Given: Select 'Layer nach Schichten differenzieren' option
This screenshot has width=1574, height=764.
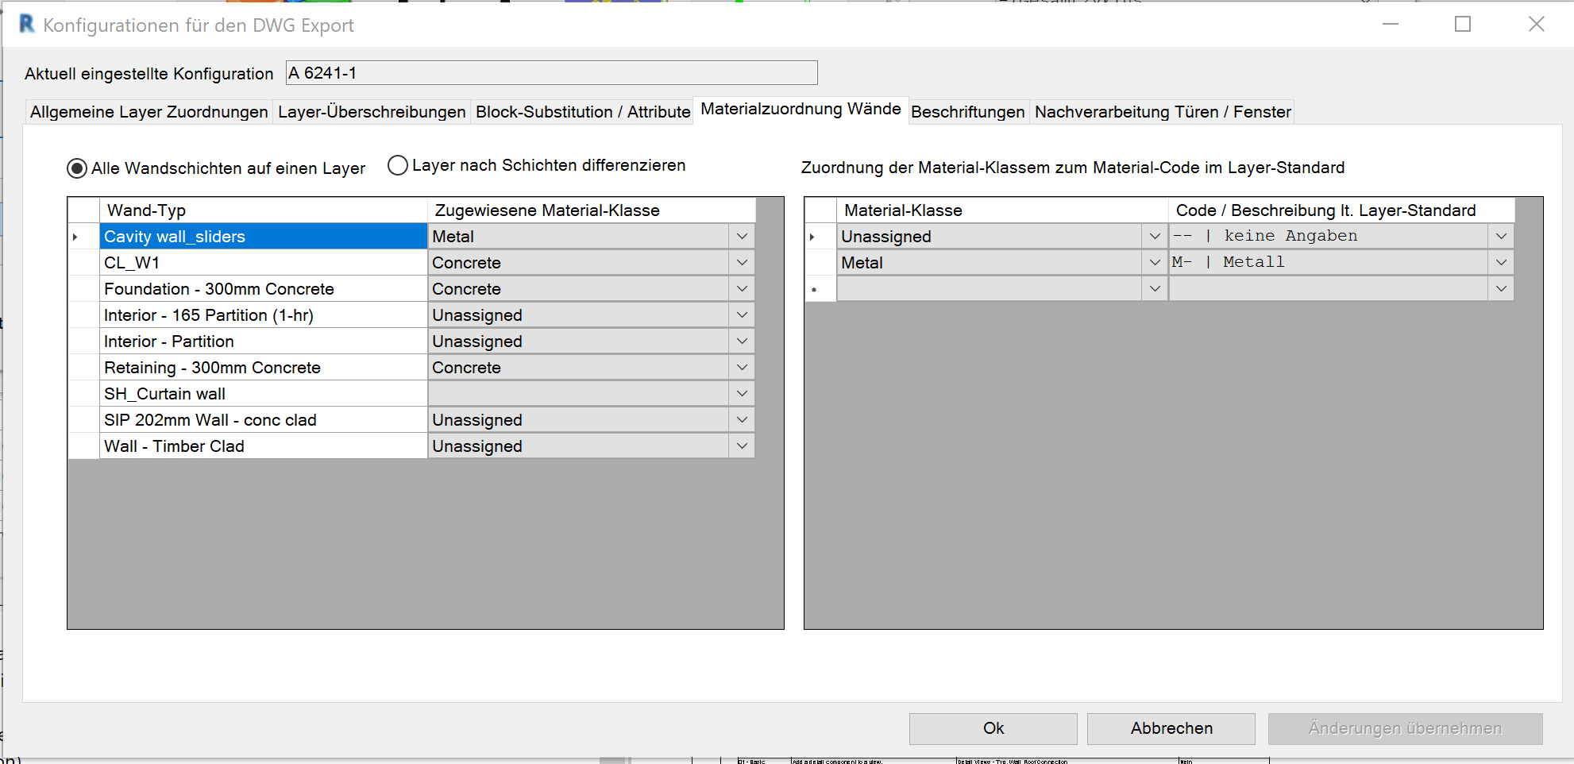Looking at the screenshot, I should [x=398, y=165].
